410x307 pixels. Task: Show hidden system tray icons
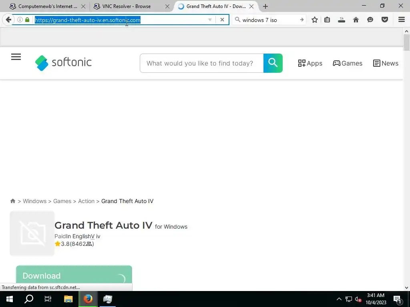point(339,299)
